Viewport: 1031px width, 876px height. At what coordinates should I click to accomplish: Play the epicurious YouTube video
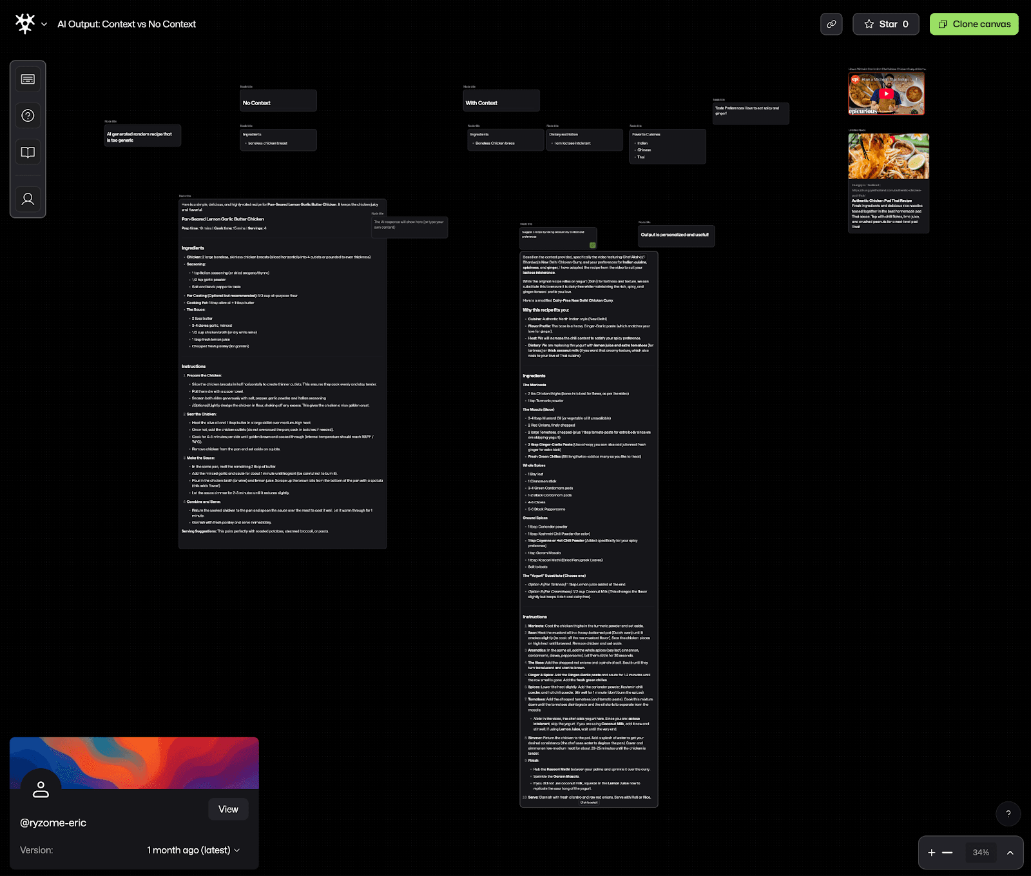pyautogui.click(x=887, y=93)
